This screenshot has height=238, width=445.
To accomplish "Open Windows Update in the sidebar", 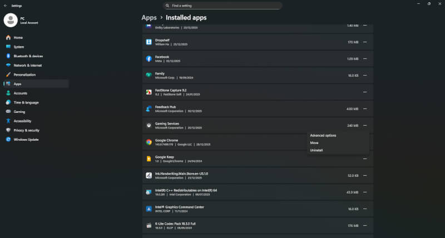I will pyautogui.click(x=26, y=140).
